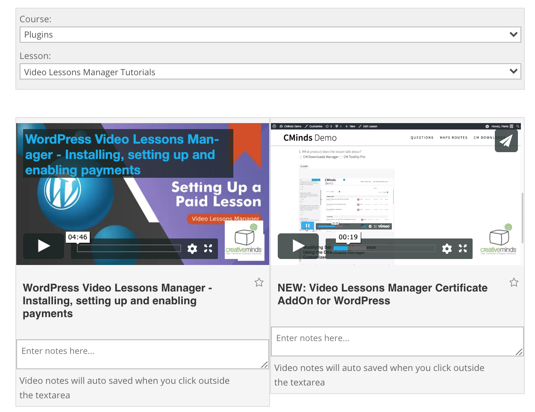Play the Installing, setting up video

click(44, 246)
